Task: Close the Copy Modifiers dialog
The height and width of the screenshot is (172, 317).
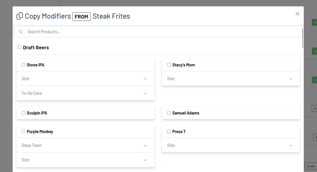Action: [297, 14]
